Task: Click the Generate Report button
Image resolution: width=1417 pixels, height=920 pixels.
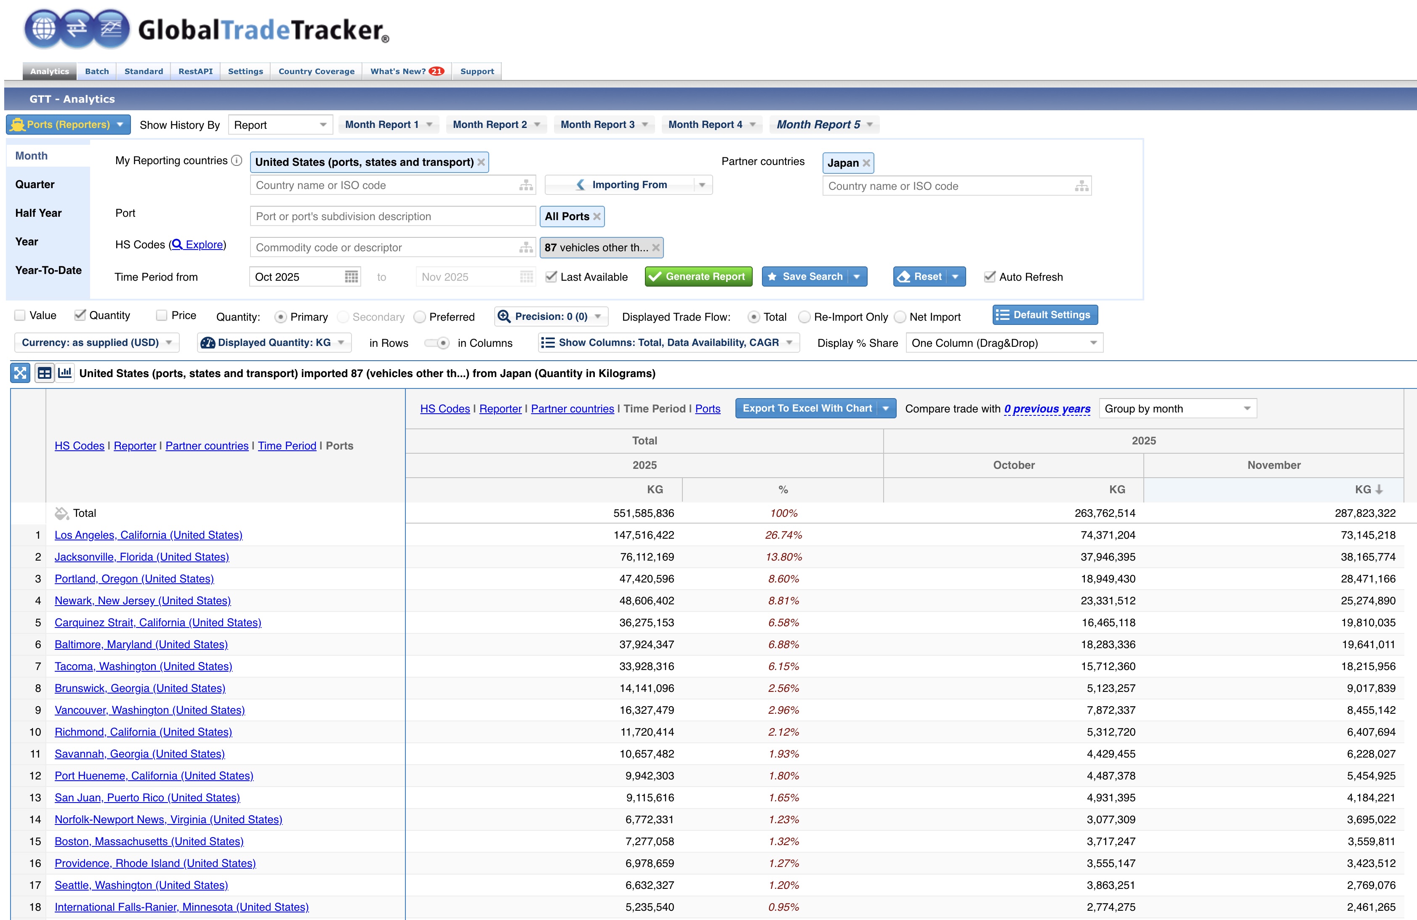Action: [x=698, y=277]
